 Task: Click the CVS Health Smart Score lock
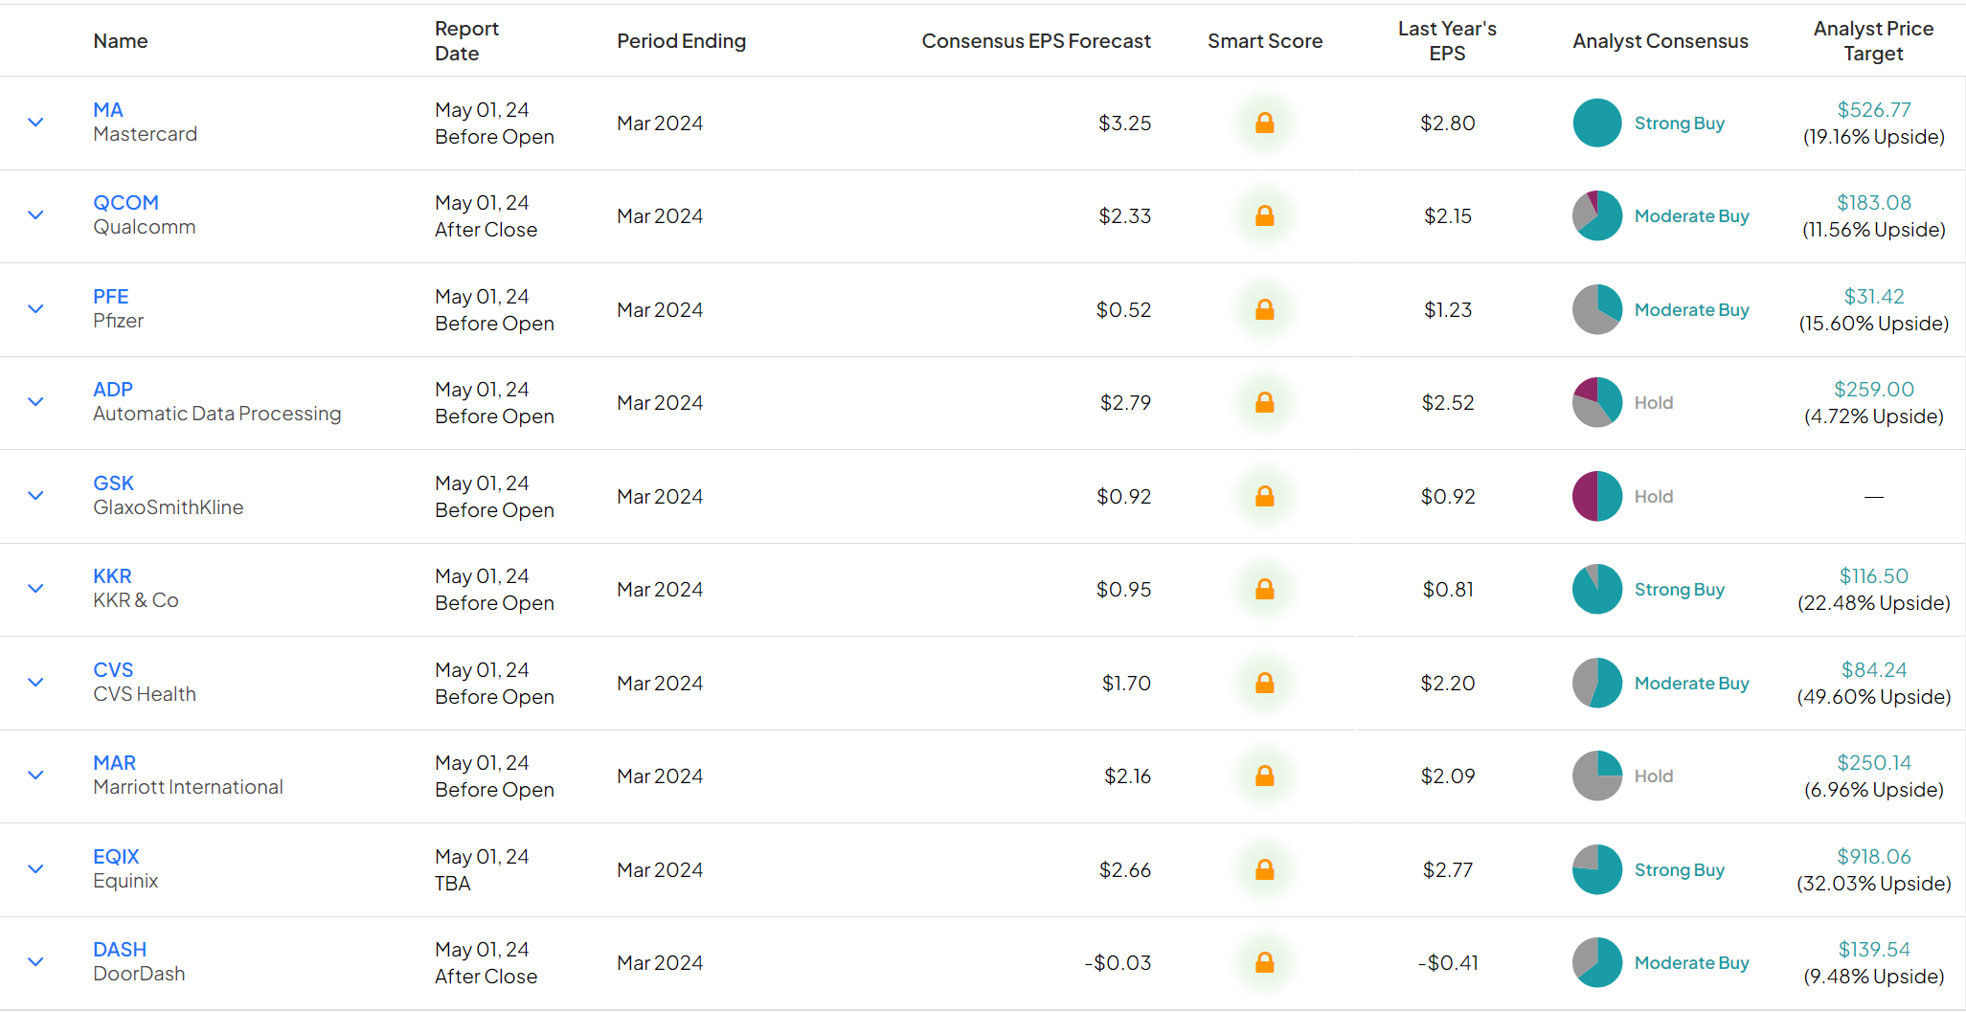1264,683
